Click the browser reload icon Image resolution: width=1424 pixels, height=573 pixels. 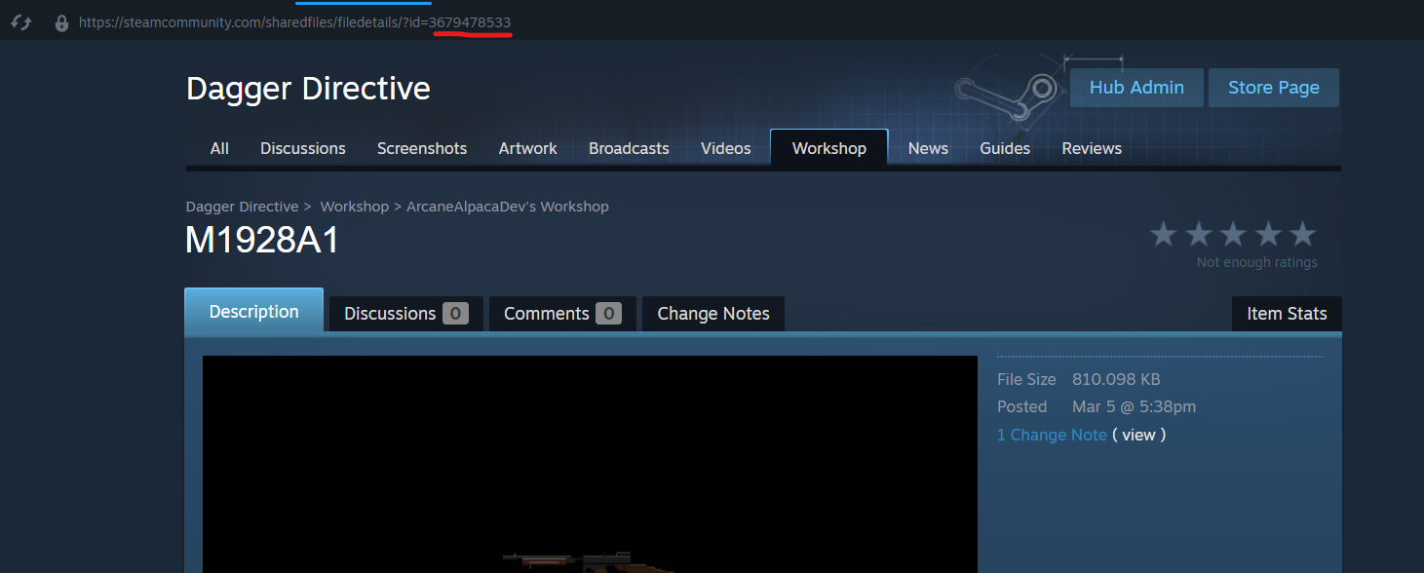click(x=20, y=22)
